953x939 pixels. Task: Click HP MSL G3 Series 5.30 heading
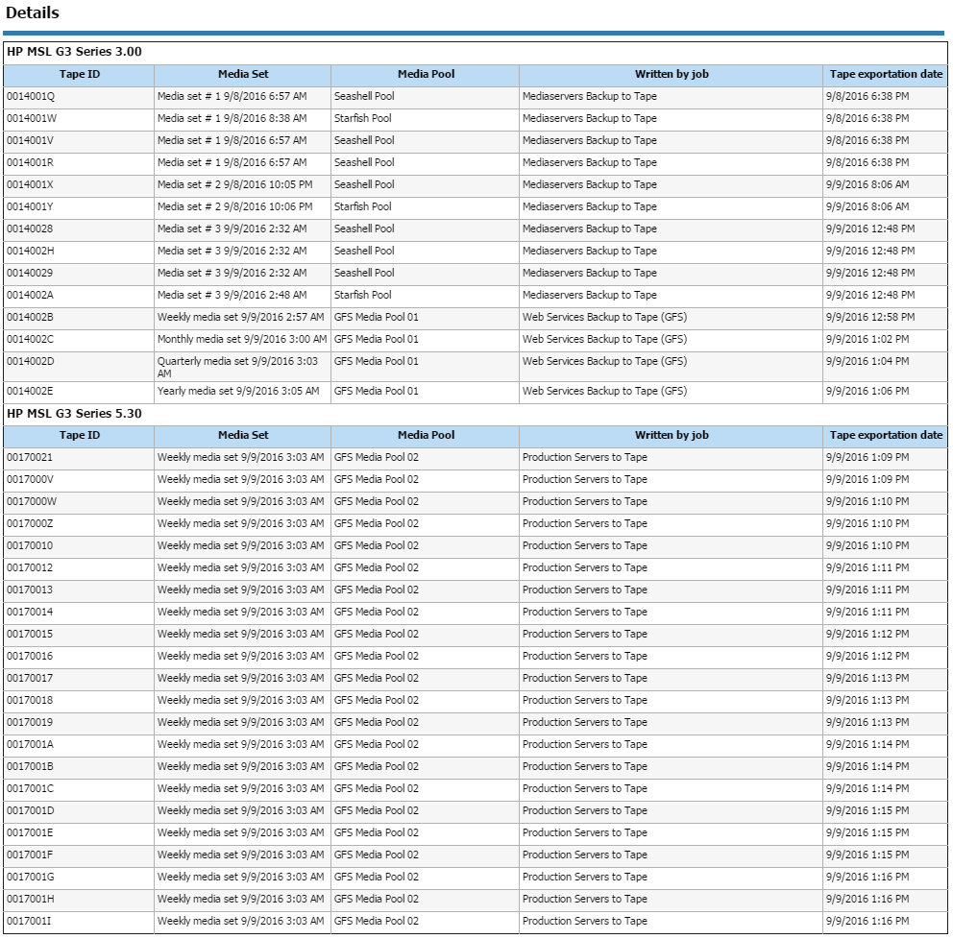74,414
